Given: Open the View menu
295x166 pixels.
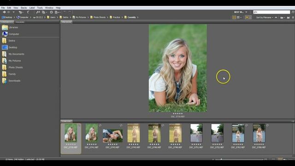Looking at the screenshot, I should (16, 8).
